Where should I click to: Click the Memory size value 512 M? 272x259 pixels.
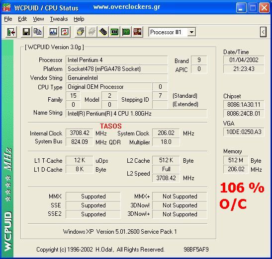point(236,160)
